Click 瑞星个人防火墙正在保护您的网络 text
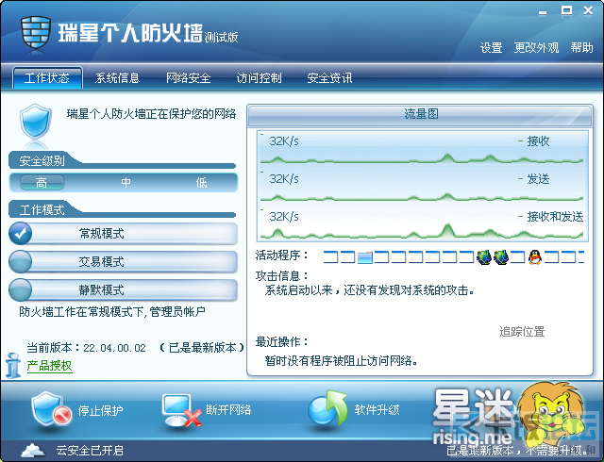 tap(151, 114)
